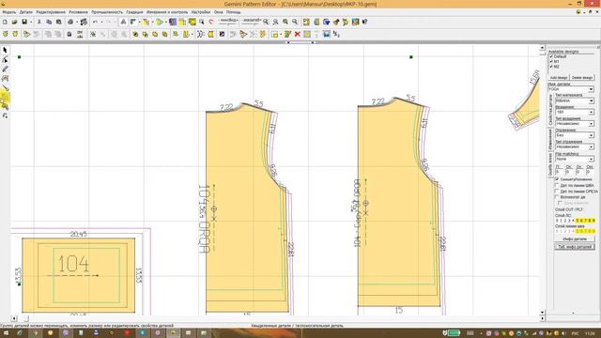Open the Рисование menu
The image size is (601, 338).
[x=78, y=12]
